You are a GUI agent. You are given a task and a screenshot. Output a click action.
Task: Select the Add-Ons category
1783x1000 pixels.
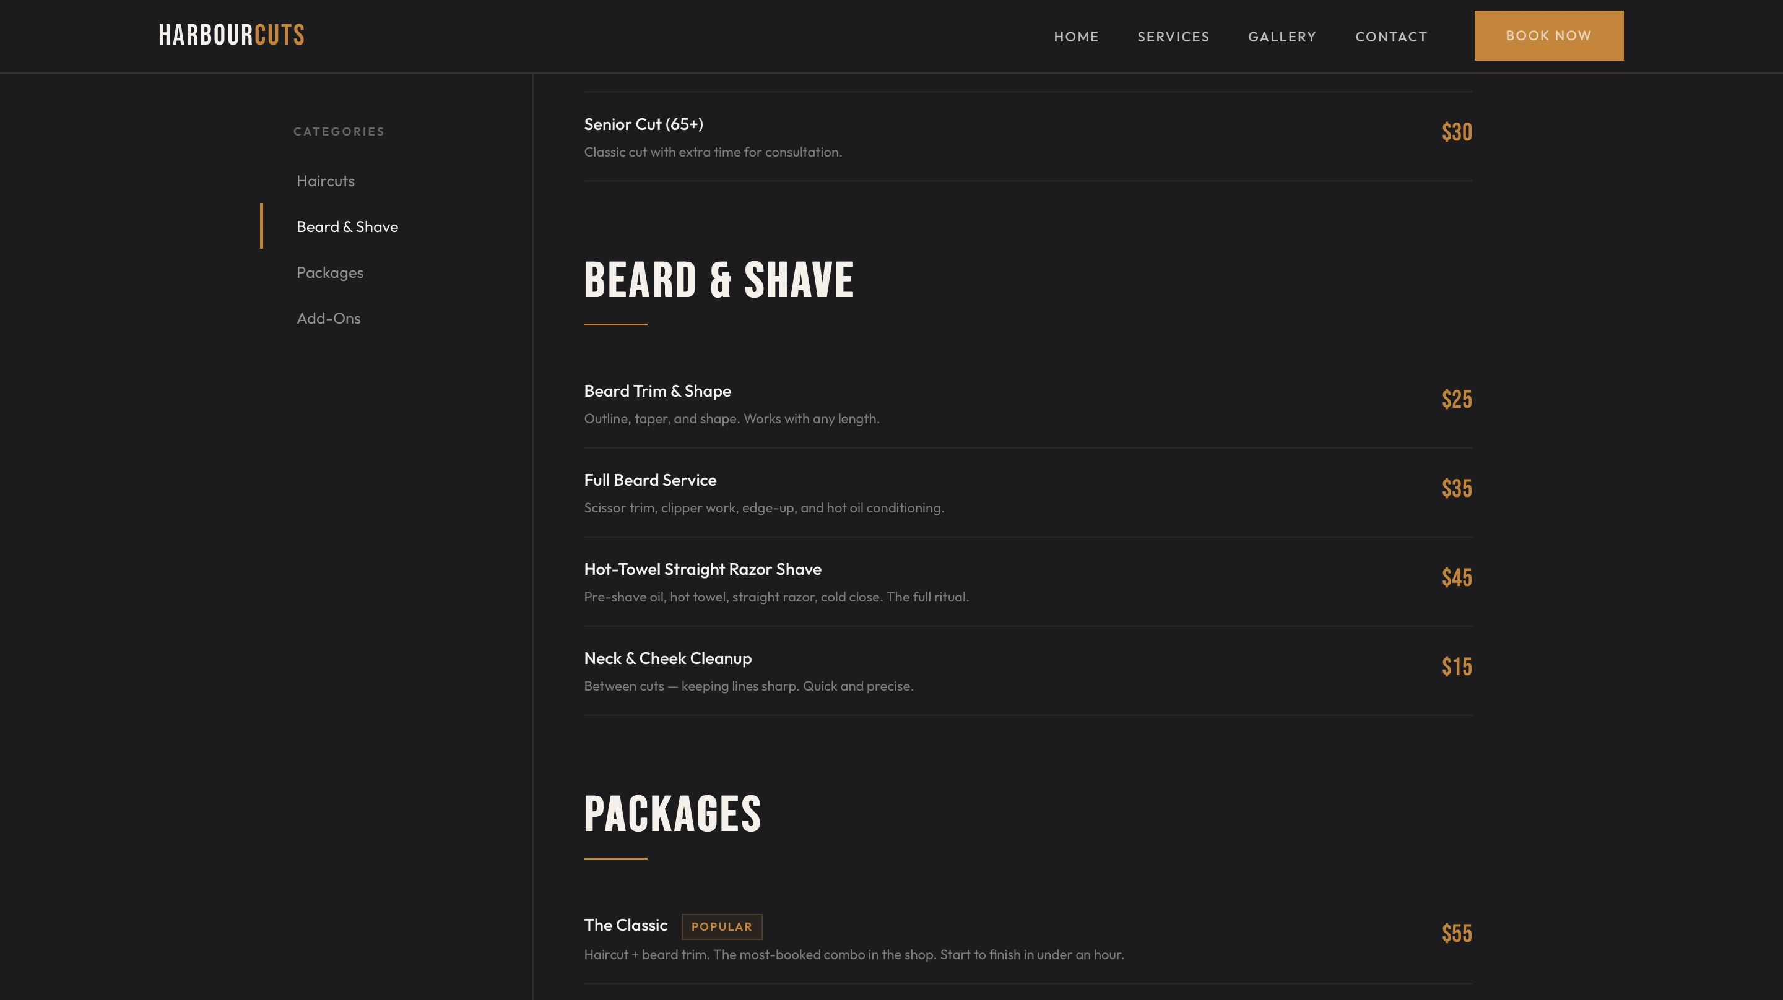coord(328,318)
